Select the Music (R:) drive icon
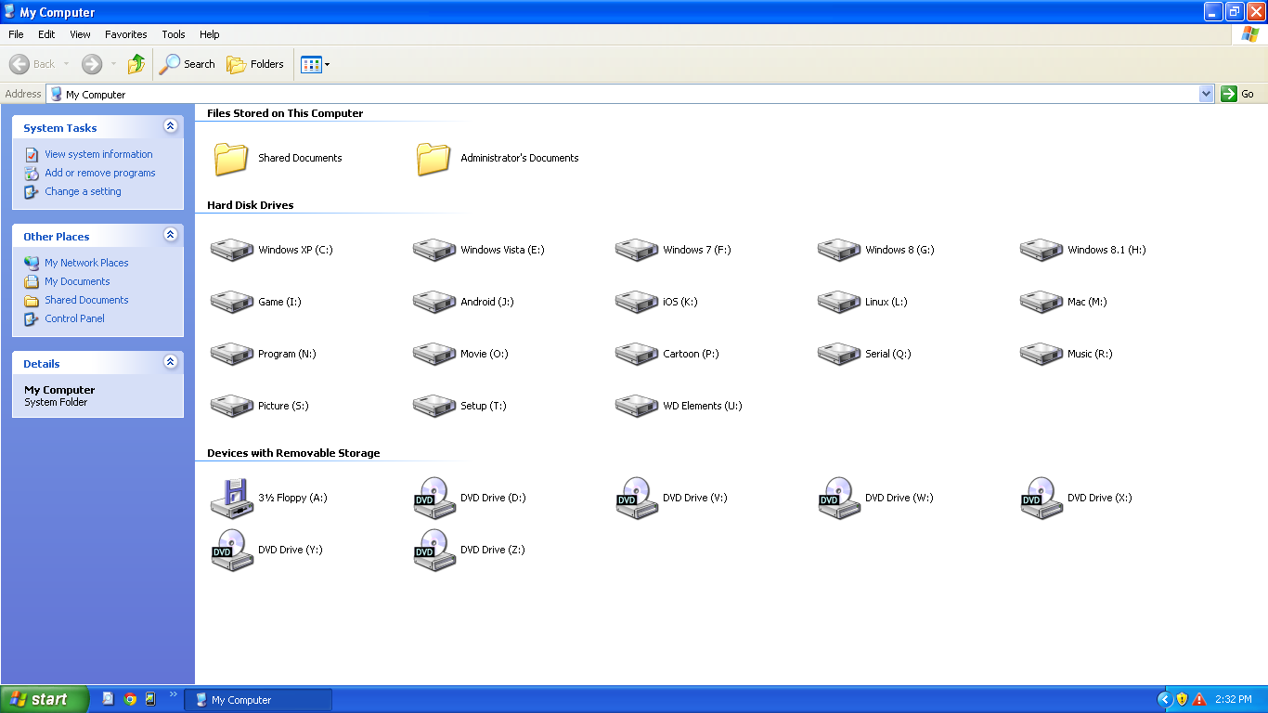Viewport: 1268px width, 713px height. click(1042, 354)
